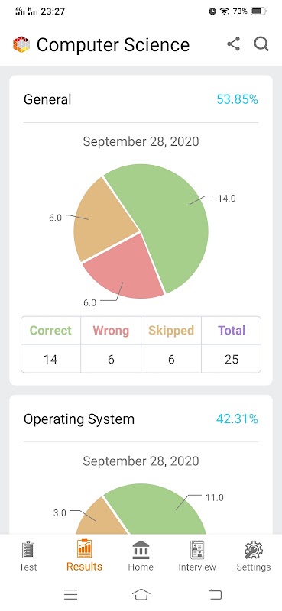This screenshot has width=282, height=611.
Task: Go to Home building icon
Action: tap(141, 550)
